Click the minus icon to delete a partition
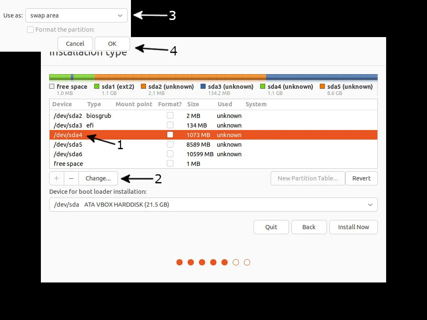This screenshot has height=320, width=427. (71, 178)
